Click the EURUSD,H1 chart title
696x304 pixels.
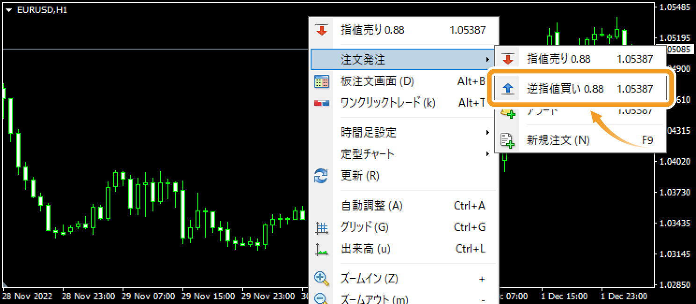tap(42, 10)
